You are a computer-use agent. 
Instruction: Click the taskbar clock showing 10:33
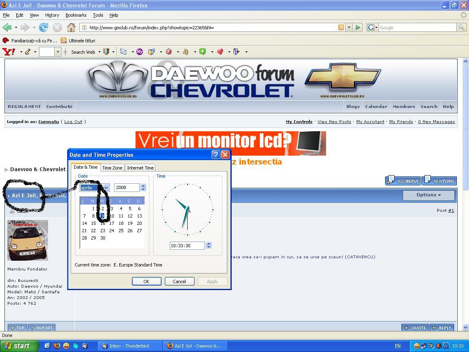(x=458, y=346)
